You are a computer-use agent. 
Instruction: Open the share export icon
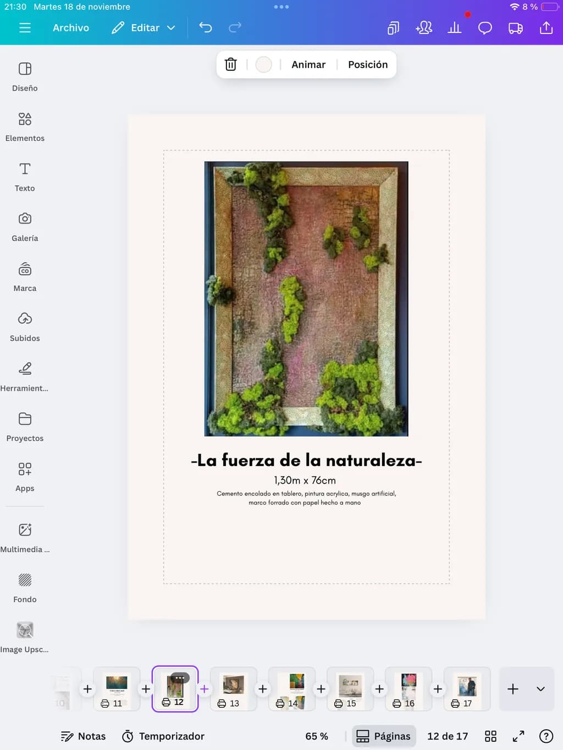point(546,27)
